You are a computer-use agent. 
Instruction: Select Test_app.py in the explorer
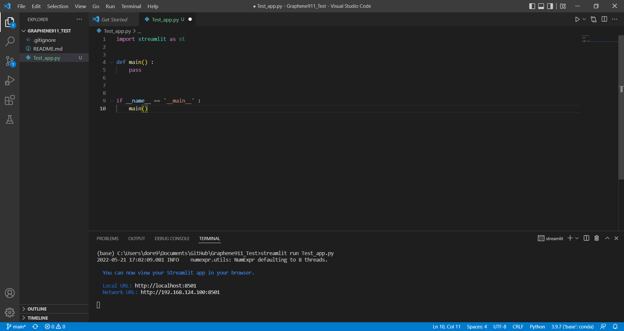pos(54,58)
